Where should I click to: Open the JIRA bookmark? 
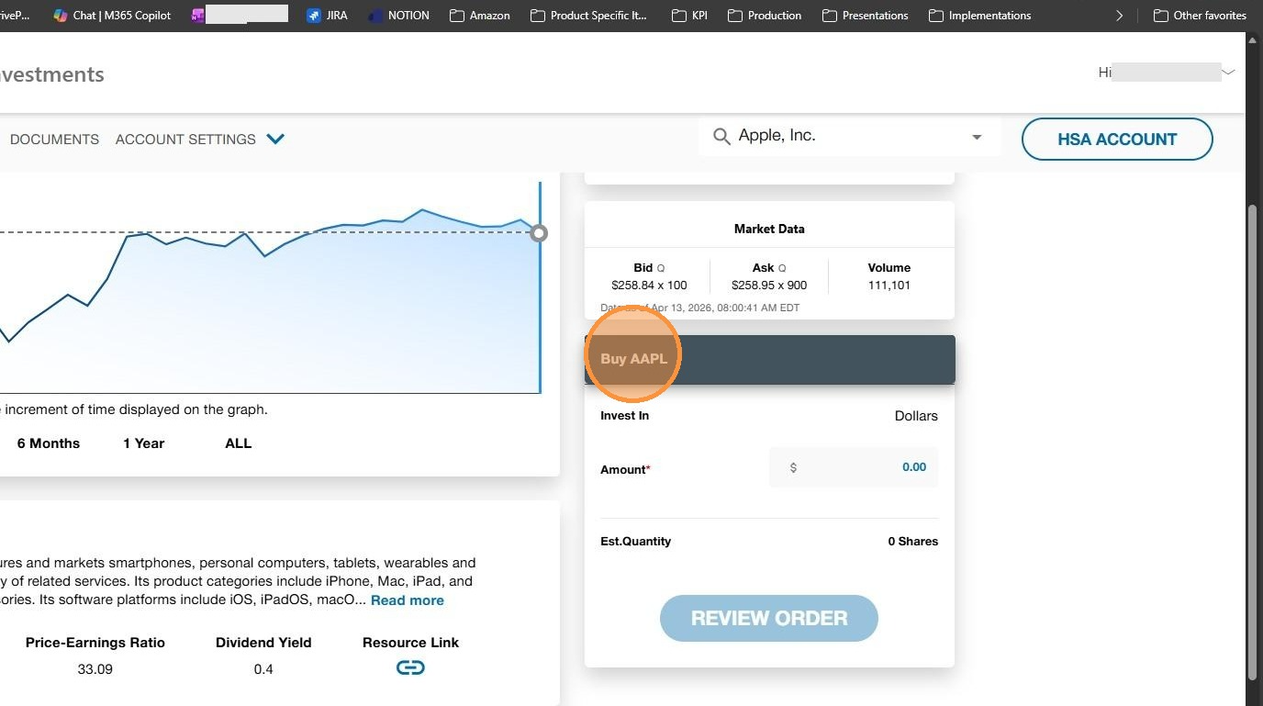(327, 15)
